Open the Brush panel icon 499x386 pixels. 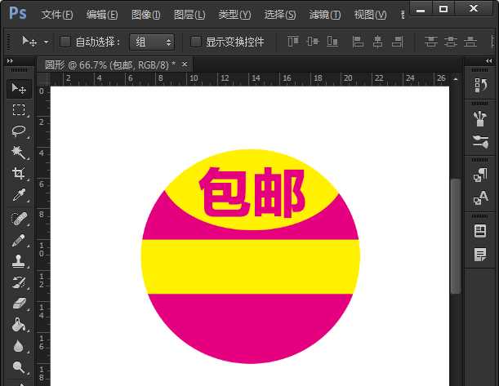click(480, 142)
